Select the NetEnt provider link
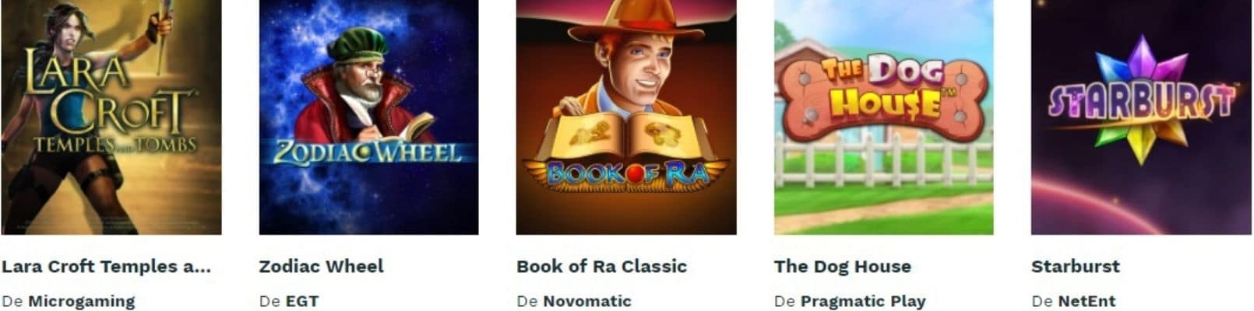1254x311 pixels. 1087,301
